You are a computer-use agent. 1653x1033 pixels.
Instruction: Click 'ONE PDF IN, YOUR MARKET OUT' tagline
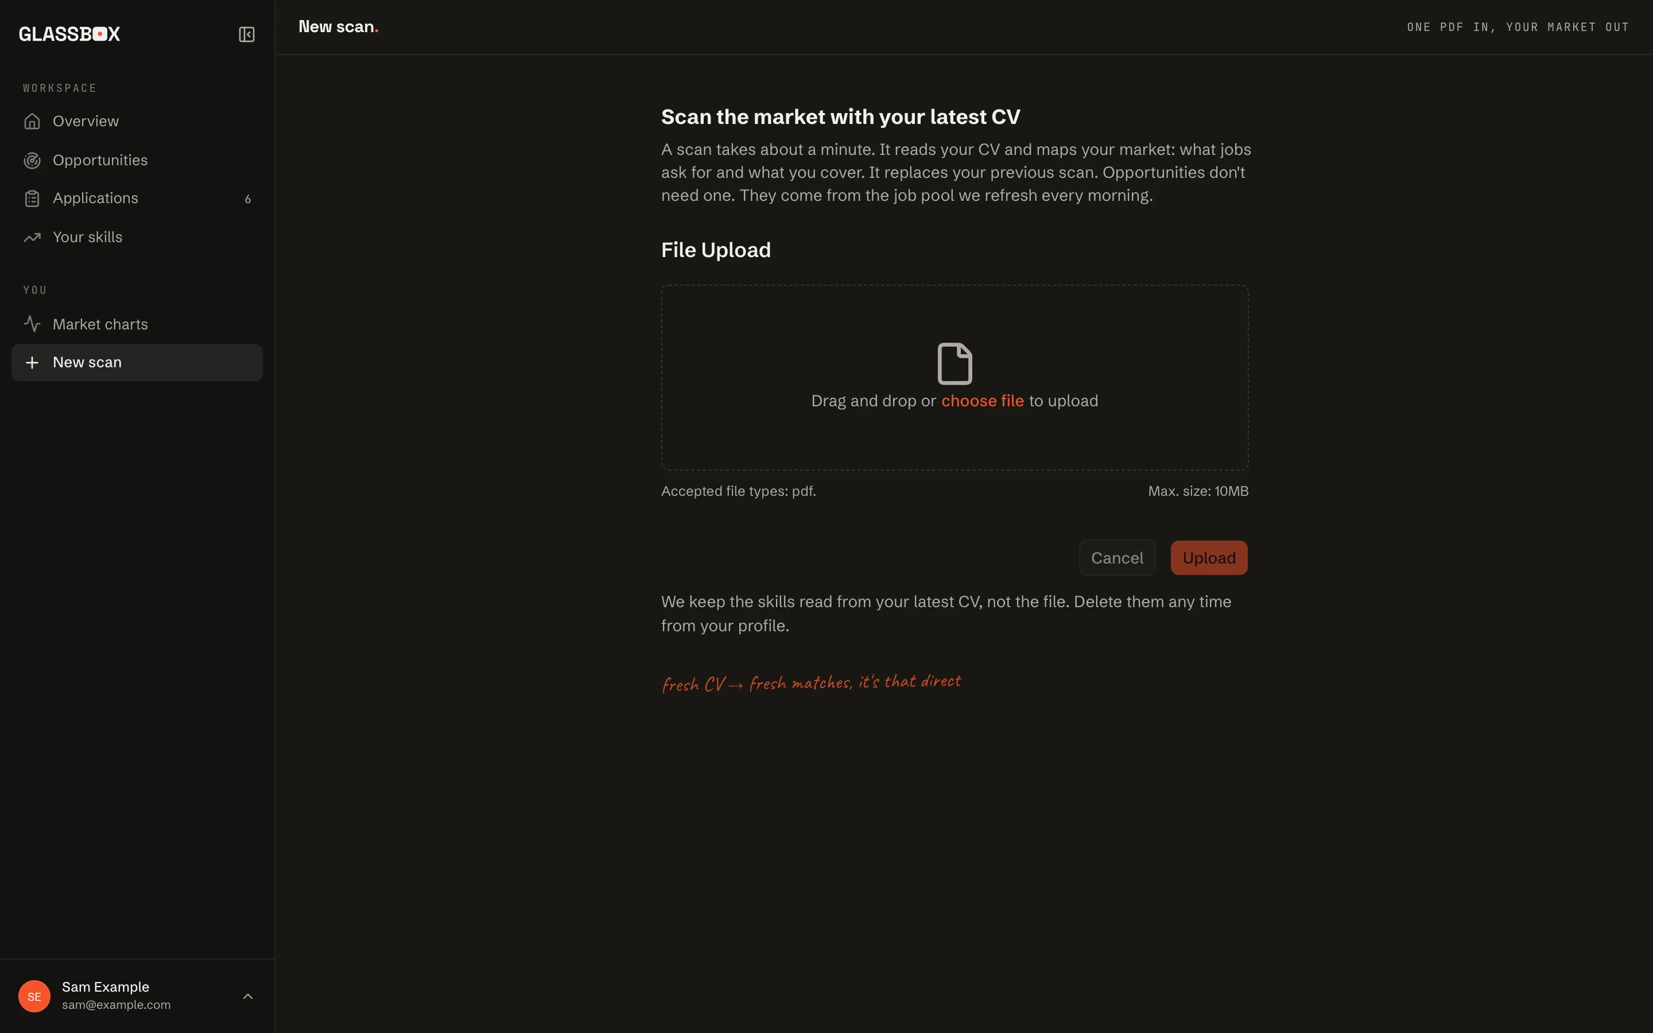[x=1518, y=28]
